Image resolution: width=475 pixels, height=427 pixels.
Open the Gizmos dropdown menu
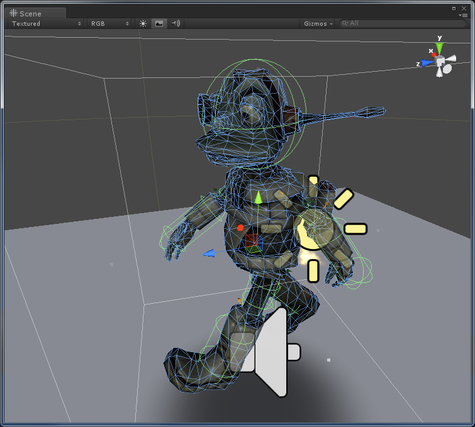318,23
